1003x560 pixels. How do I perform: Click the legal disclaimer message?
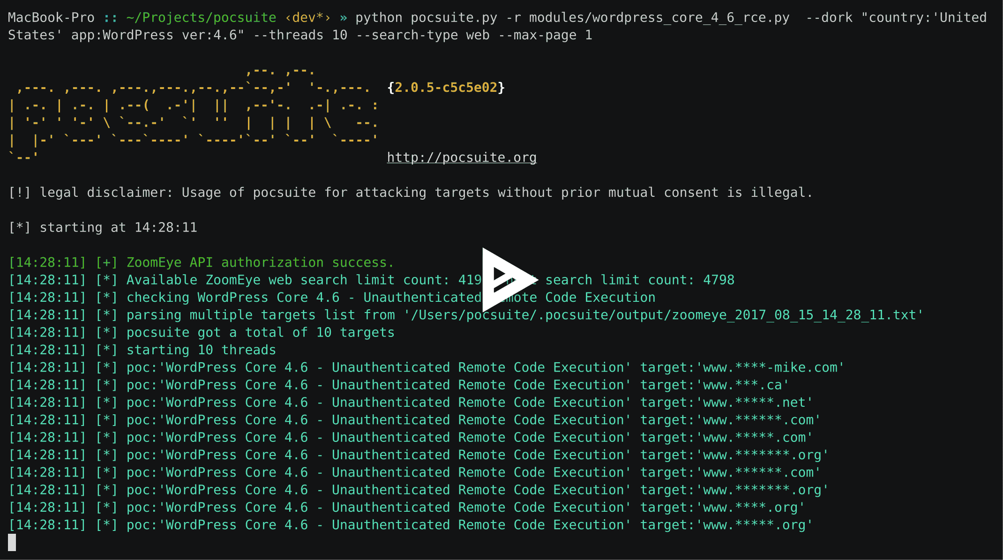tap(408, 192)
